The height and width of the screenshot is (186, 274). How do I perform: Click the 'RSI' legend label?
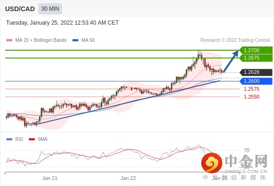(19, 139)
